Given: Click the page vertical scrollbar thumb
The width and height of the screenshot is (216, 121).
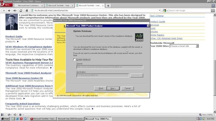Looking at the screenshot, I should tap(215, 78).
